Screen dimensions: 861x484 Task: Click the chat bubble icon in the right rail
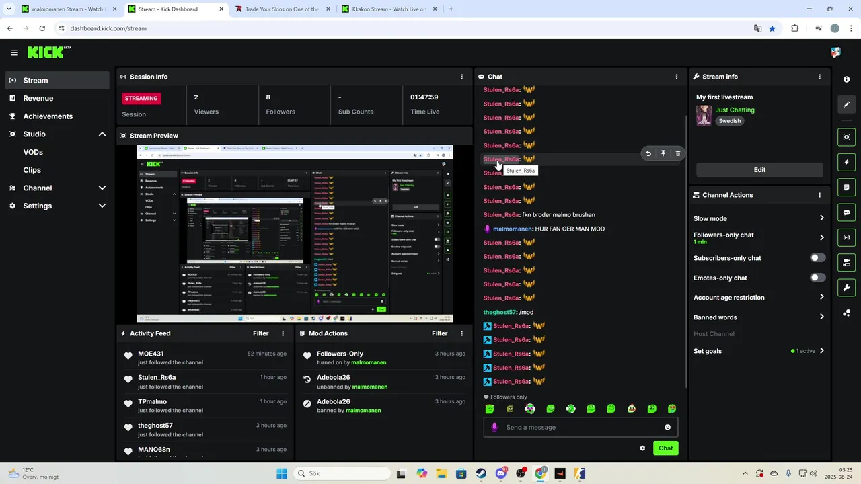(x=846, y=212)
